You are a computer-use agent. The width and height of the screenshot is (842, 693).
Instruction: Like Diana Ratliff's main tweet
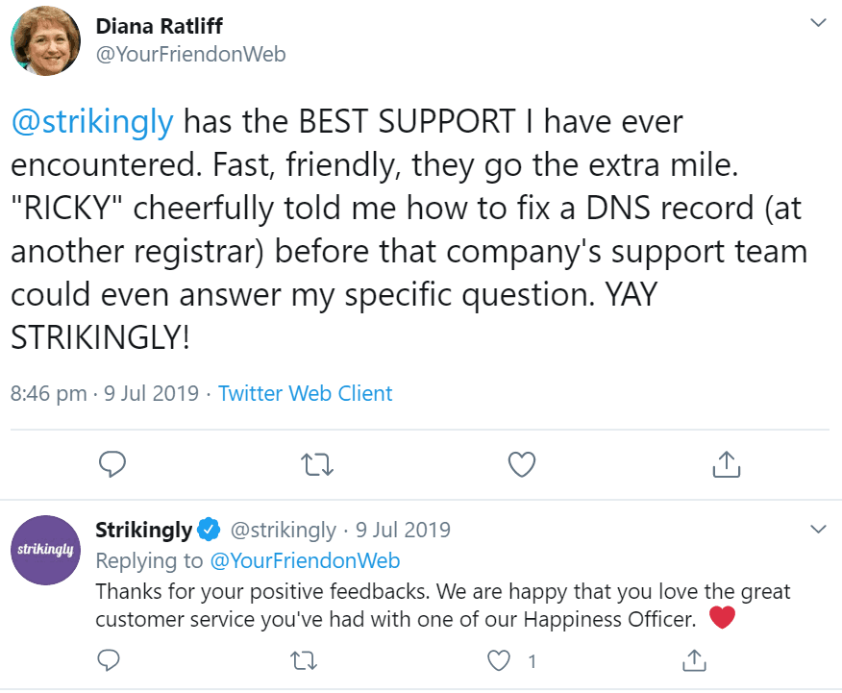point(521,465)
